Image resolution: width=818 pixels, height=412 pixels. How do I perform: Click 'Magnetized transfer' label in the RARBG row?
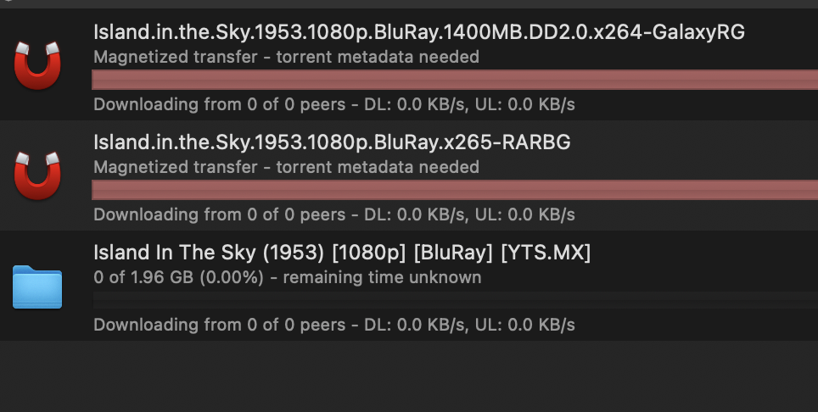(x=175, y=168)
